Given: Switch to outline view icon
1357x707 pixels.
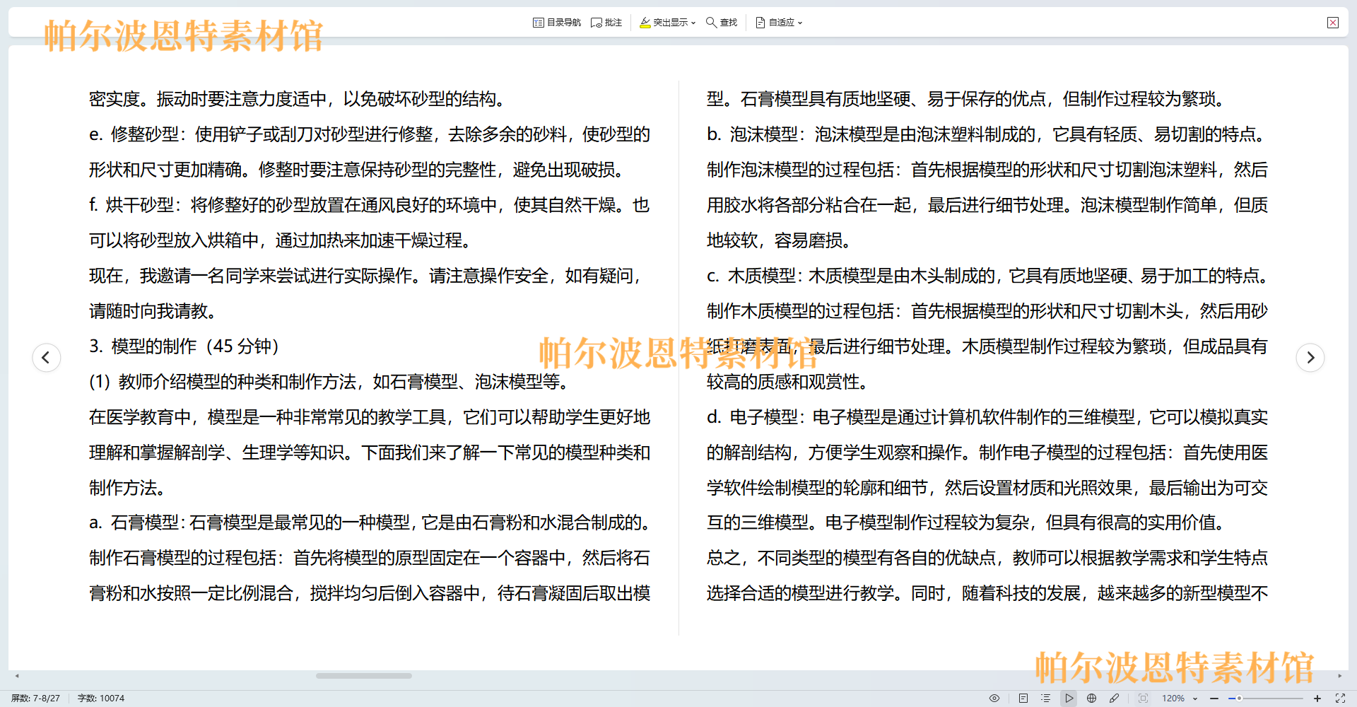Looking at the screenshot, I should pyautogui.click(x=1045, y=698).
